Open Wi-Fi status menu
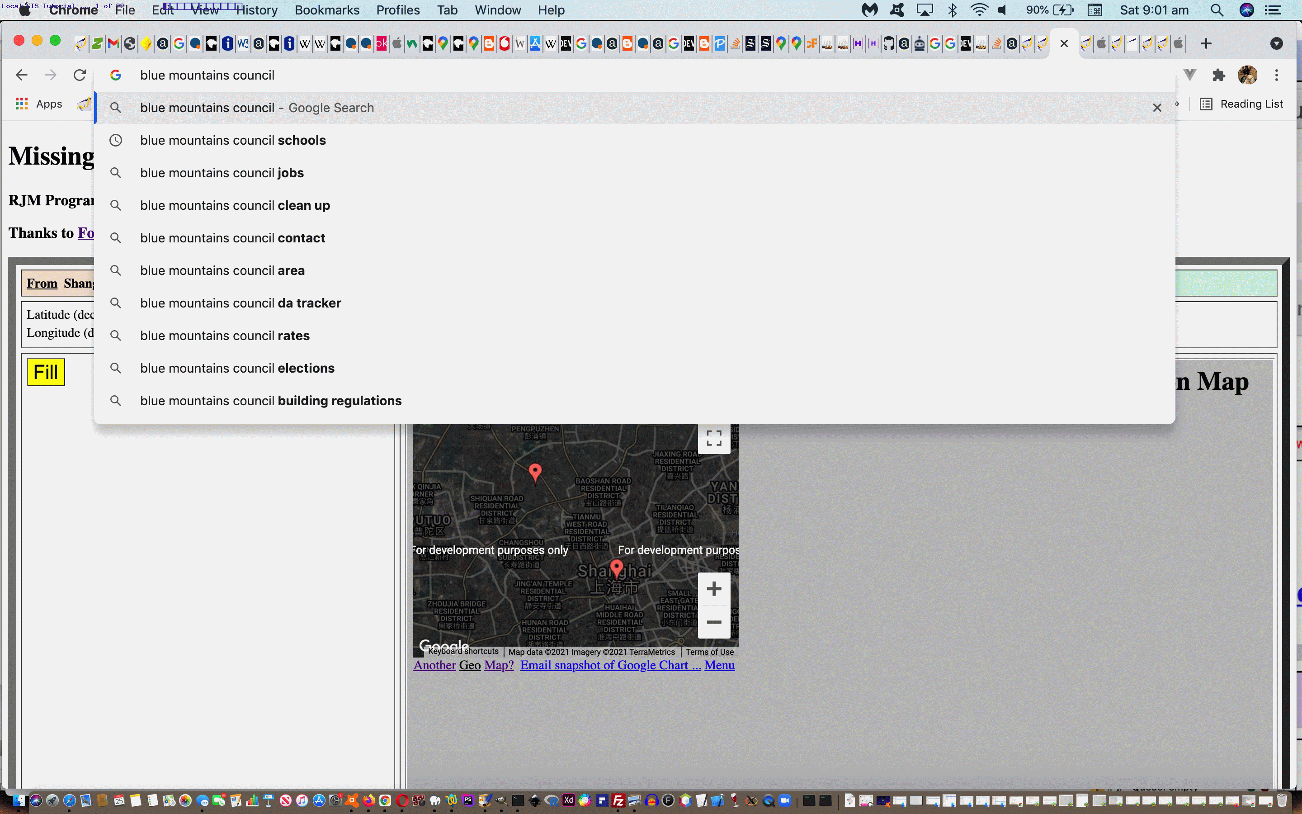Image resolution: width=1302 pixels, height=814 pixels. (979, 10)
